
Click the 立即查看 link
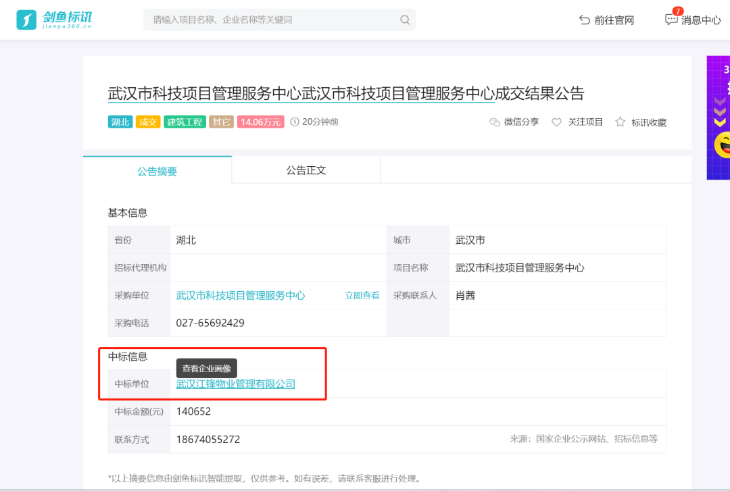click(x=362, y=296)
